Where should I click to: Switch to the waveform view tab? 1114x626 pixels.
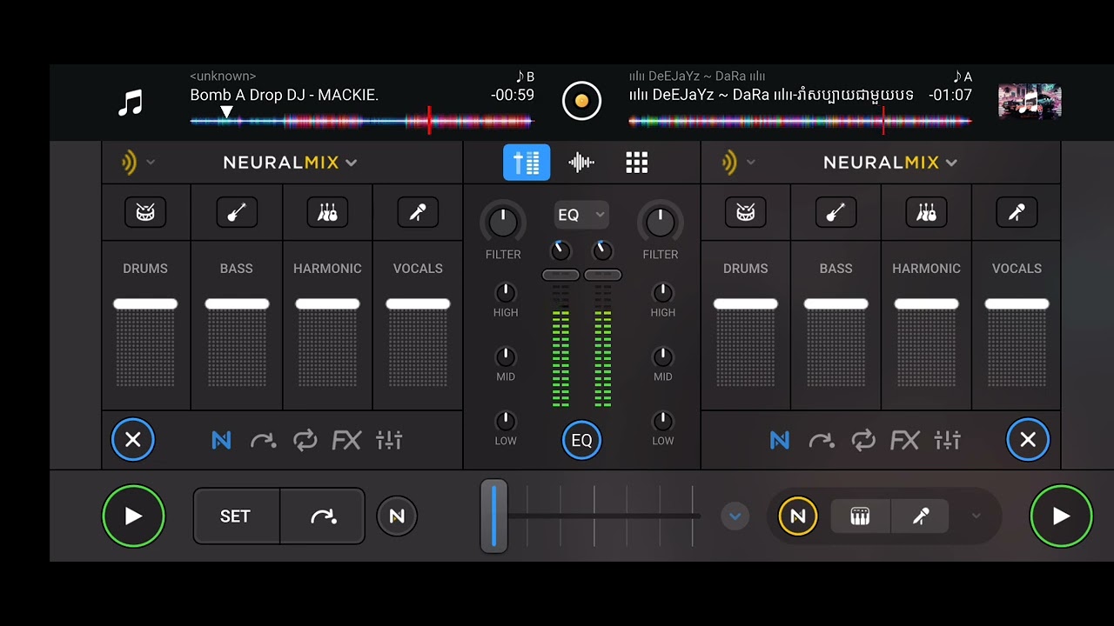[x=581, y=163]
